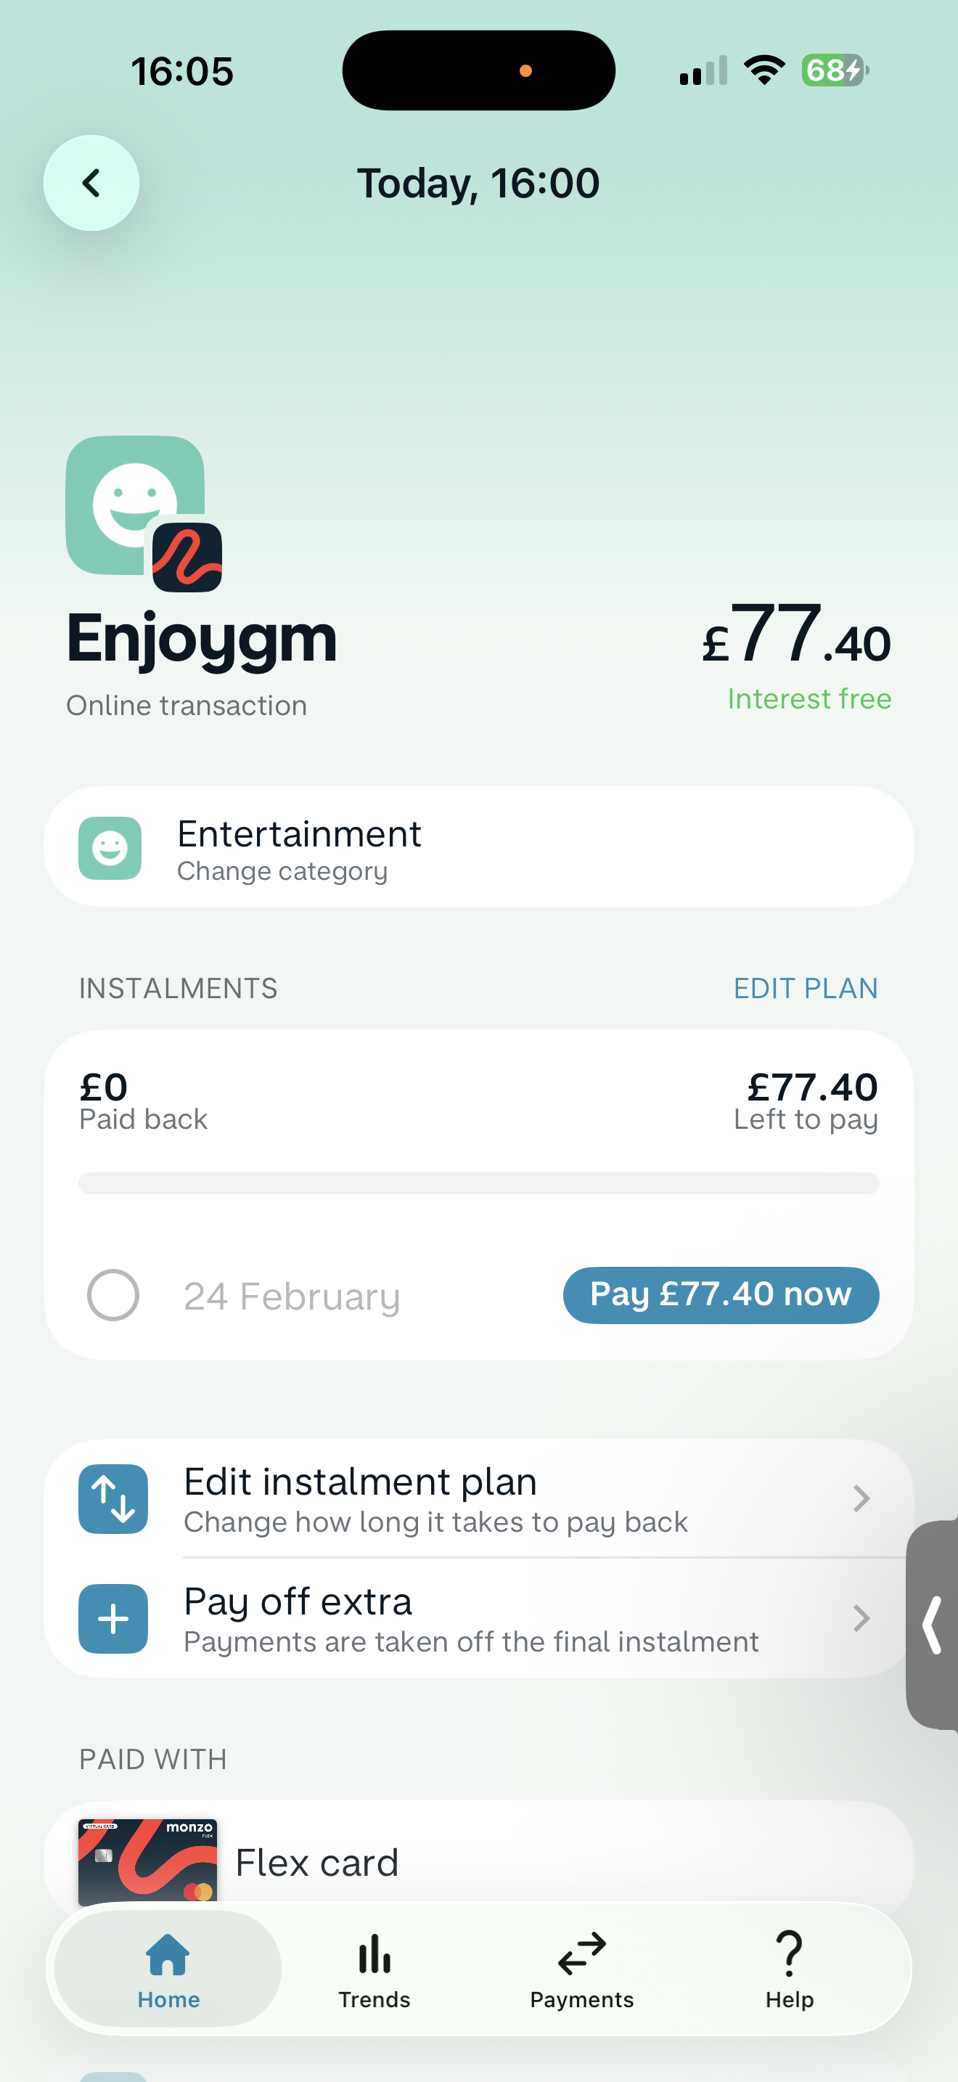Tap the instalment repayment progress bar

[x=479, y=1183]
